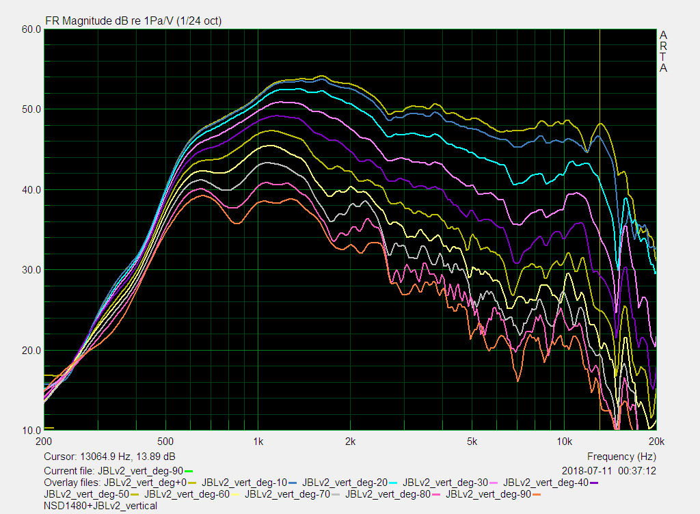Click the 5k frequency axis label

pyautogui.click(x=472, y=442)
